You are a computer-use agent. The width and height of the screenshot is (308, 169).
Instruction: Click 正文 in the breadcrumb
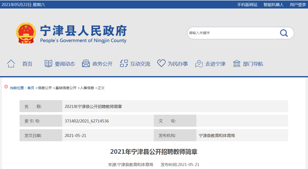tap(101, 88)
